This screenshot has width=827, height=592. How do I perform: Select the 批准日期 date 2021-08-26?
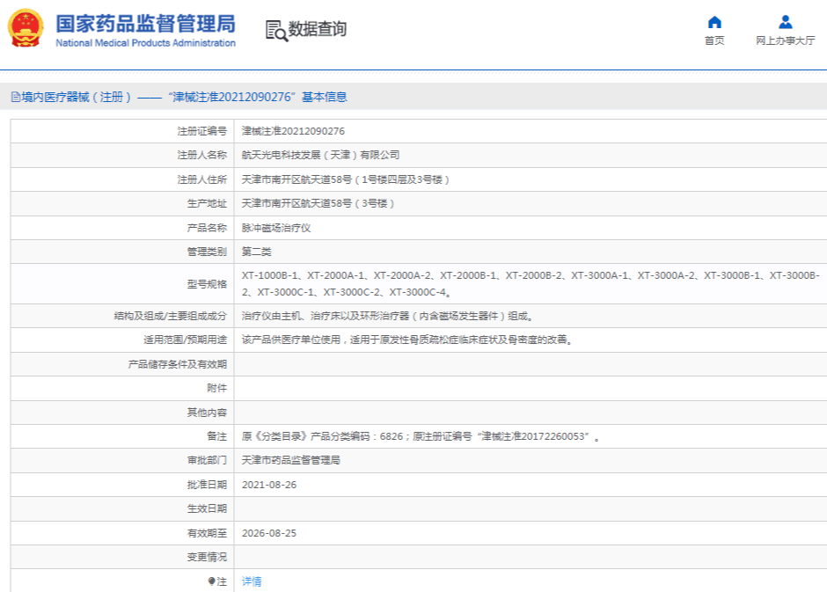coord(267,486)
